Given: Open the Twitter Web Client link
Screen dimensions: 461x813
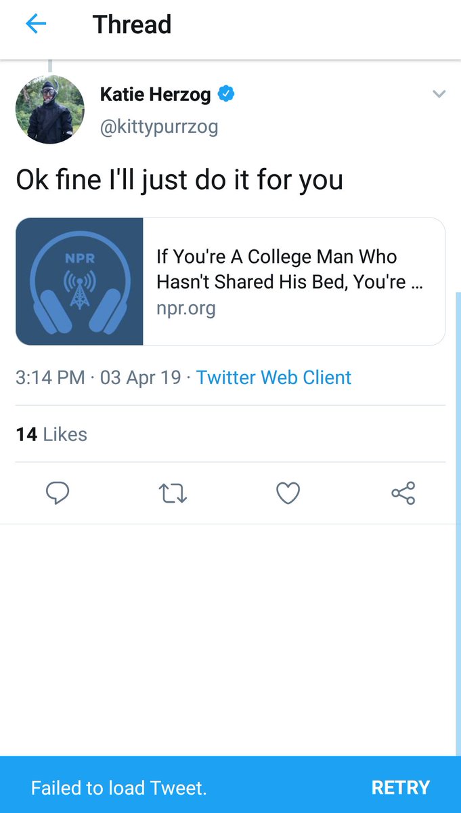Looking at the screenshot, I should click(273, 377).
